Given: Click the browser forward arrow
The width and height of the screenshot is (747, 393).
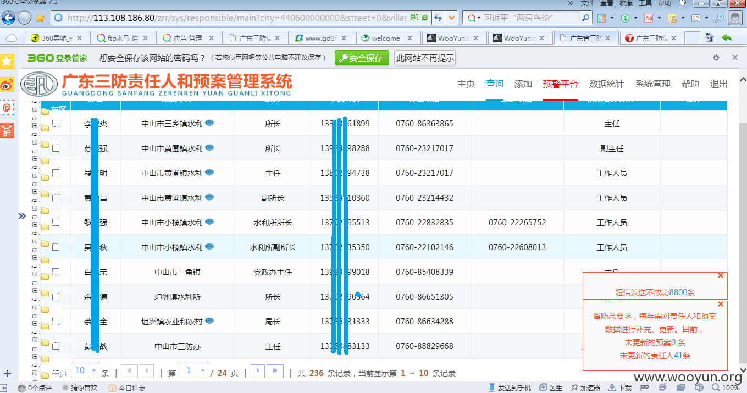Looking at the screenshot, I should [25, 18].
